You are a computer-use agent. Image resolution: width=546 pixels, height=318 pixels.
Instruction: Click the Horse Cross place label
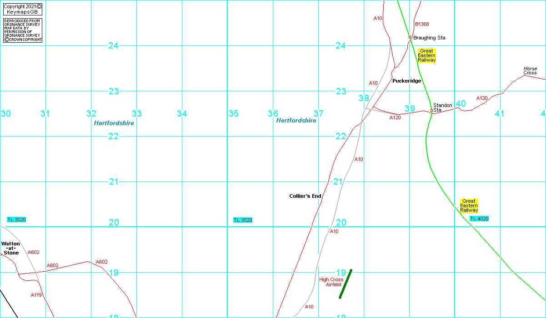pos(530,71)
